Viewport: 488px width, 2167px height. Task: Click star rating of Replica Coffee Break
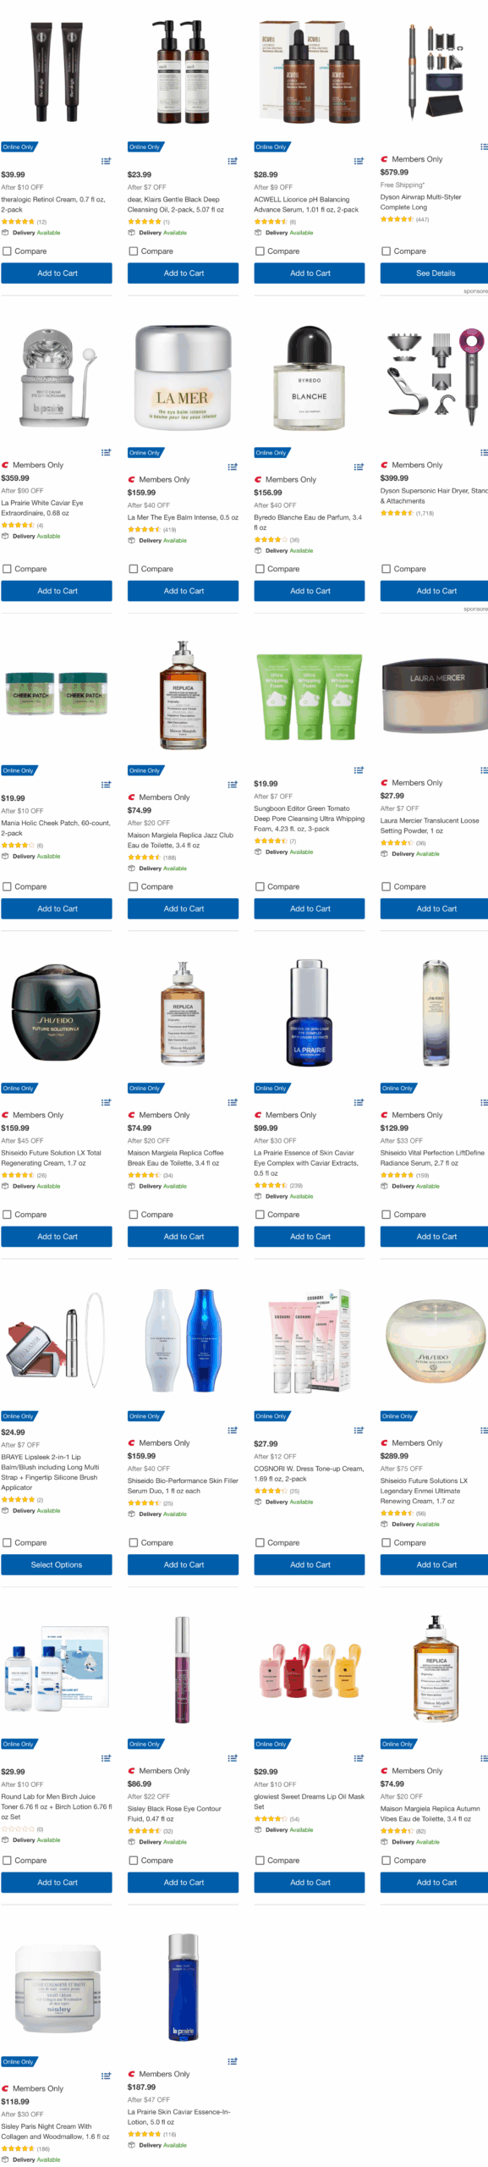click(144, 1175)
